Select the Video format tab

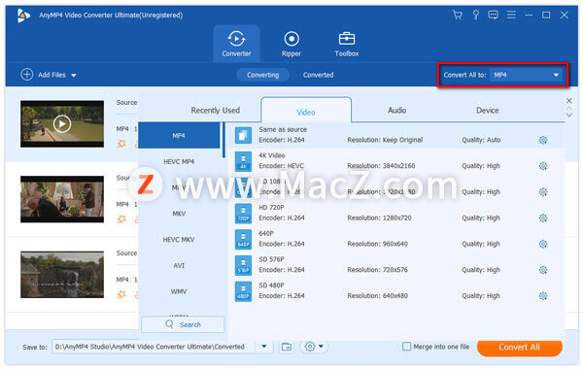click(x=306, y=111)
